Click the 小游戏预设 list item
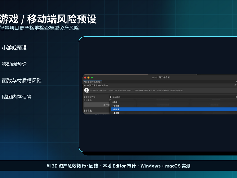Screen dimensions: 237x178 click(14, 48)
